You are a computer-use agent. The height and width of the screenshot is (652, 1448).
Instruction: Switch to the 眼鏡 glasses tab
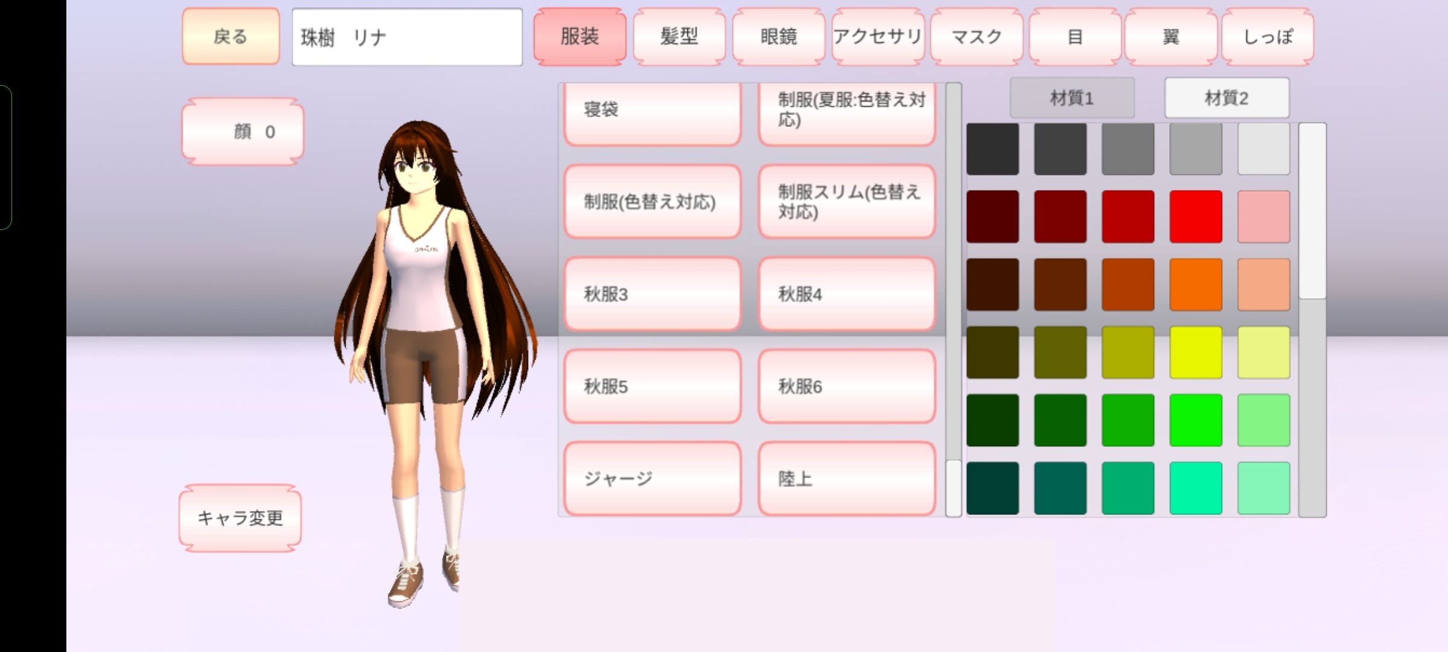tap(778, 36)
